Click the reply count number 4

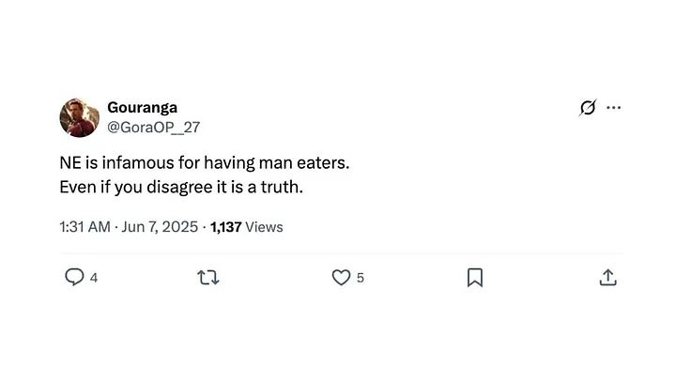coord(94,279)
